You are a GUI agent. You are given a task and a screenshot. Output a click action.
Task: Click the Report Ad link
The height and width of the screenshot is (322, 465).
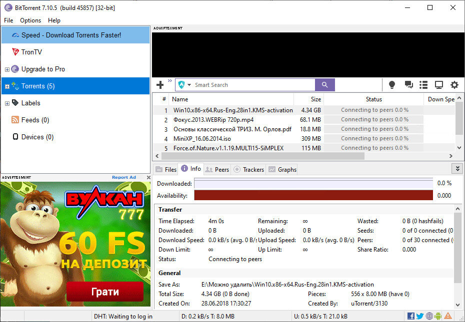124,177
